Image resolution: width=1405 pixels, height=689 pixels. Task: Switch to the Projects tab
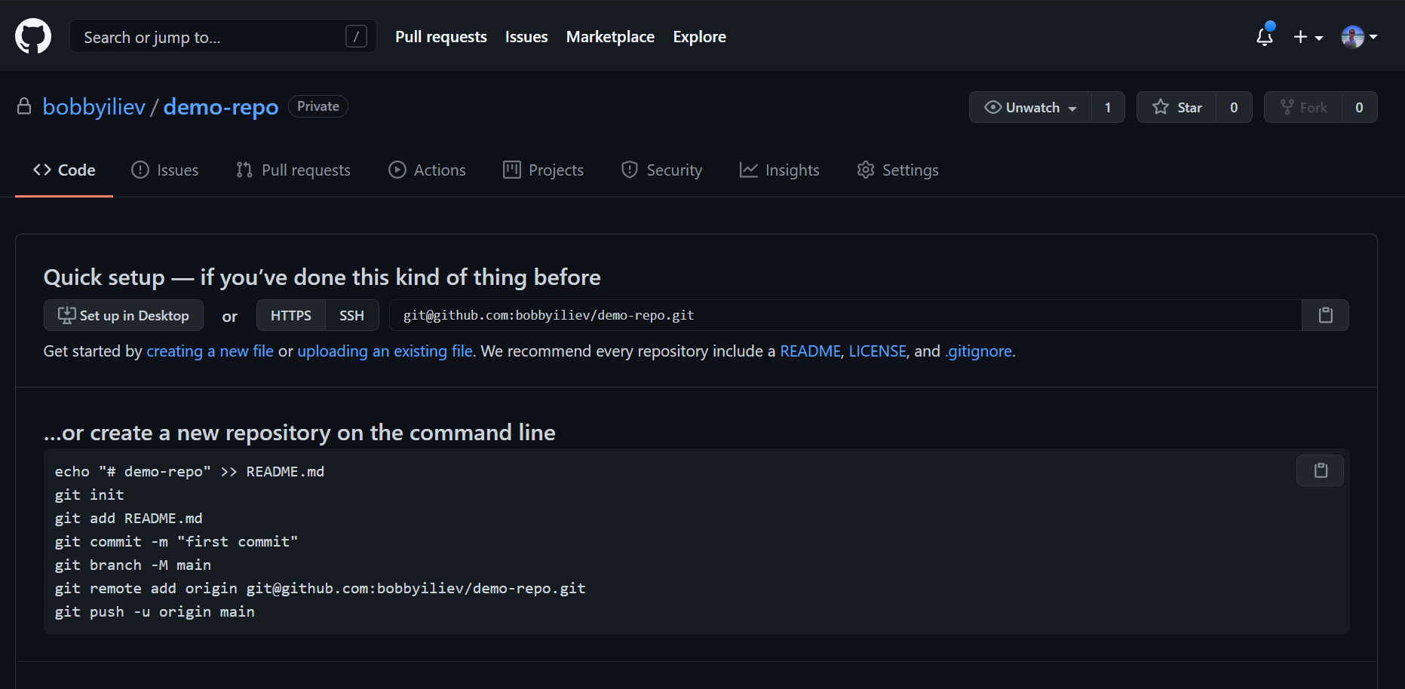tap(543, 170)
